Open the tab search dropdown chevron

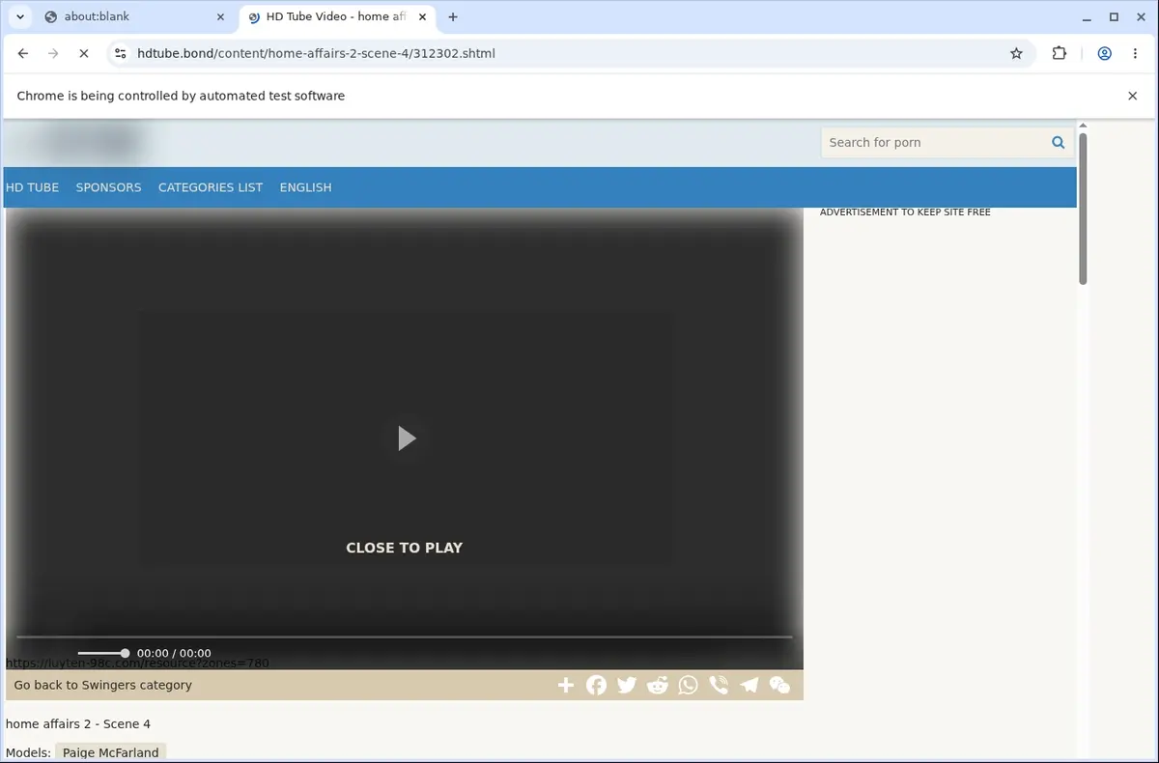coord(19,16)
